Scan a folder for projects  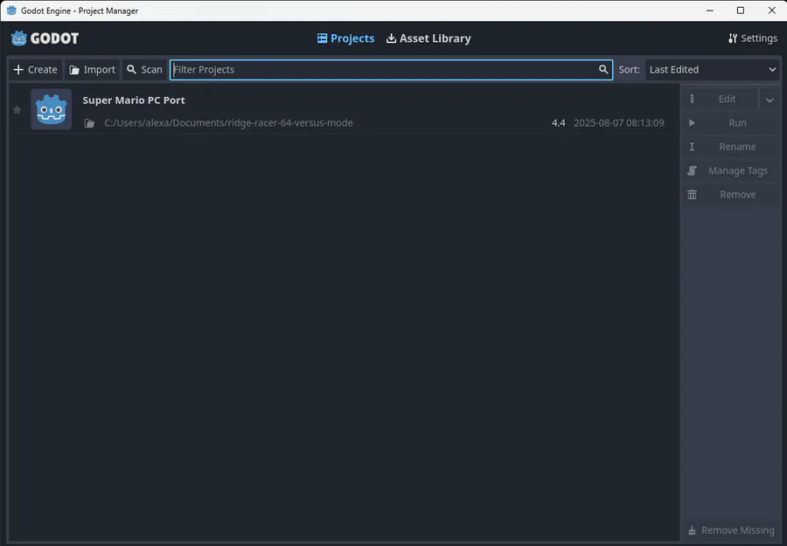(x=144, y=70)
